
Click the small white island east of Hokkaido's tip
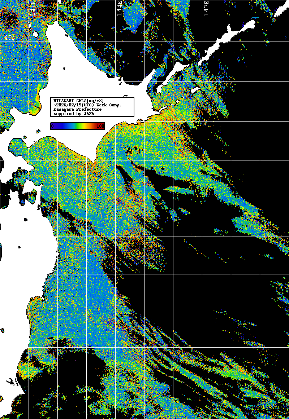point(195,90)
